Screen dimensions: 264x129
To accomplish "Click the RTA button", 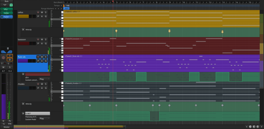I will click(10, 124).
